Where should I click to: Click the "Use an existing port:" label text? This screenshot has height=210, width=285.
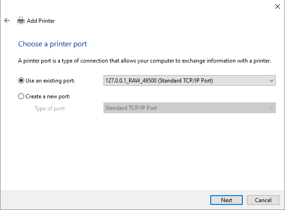coord(50,81)
